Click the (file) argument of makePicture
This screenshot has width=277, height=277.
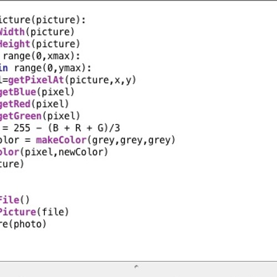[53, 212]
